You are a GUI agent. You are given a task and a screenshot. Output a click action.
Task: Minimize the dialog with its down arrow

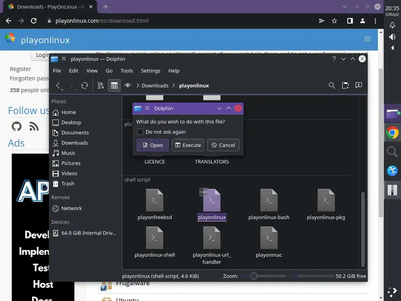click(x=219, y=108)
